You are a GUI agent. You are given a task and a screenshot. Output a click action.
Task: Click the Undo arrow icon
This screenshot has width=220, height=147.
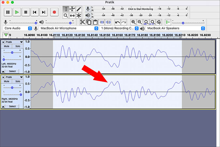[117, 22]
